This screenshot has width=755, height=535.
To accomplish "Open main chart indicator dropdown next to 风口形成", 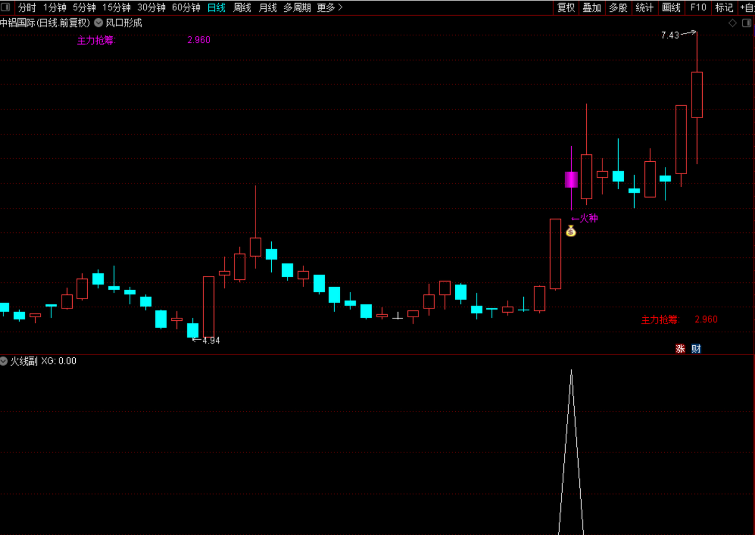I will pyautogui.click(x=98, y=23).
